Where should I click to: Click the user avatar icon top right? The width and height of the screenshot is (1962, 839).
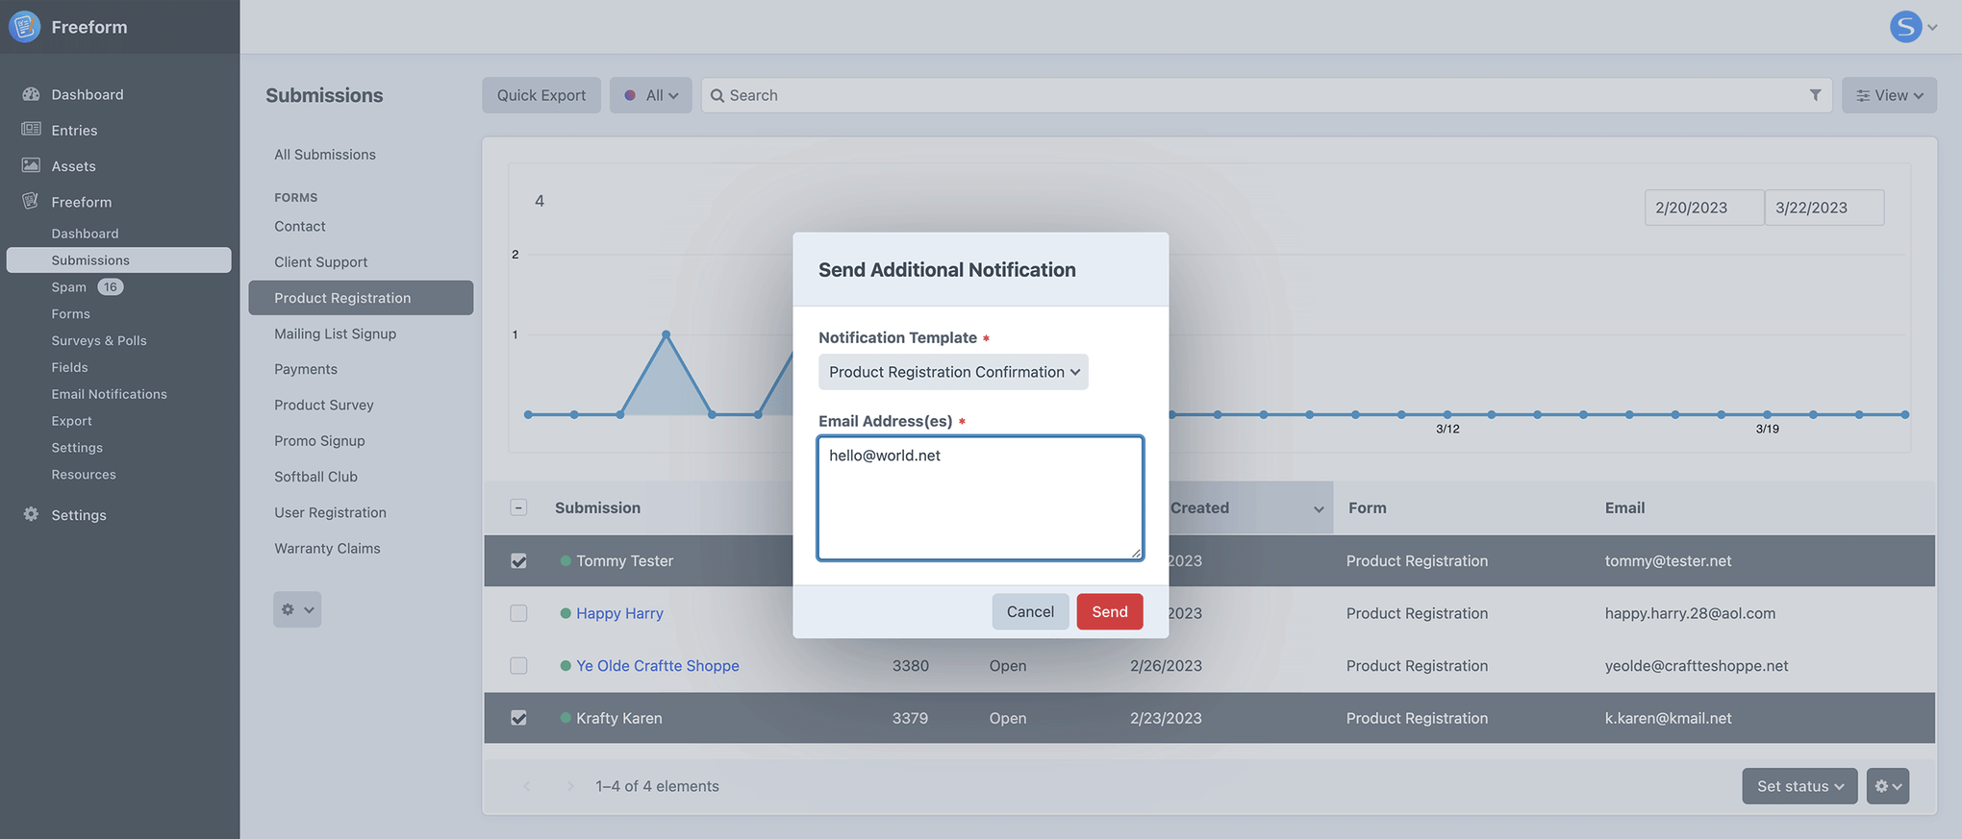coord(1905,27)
